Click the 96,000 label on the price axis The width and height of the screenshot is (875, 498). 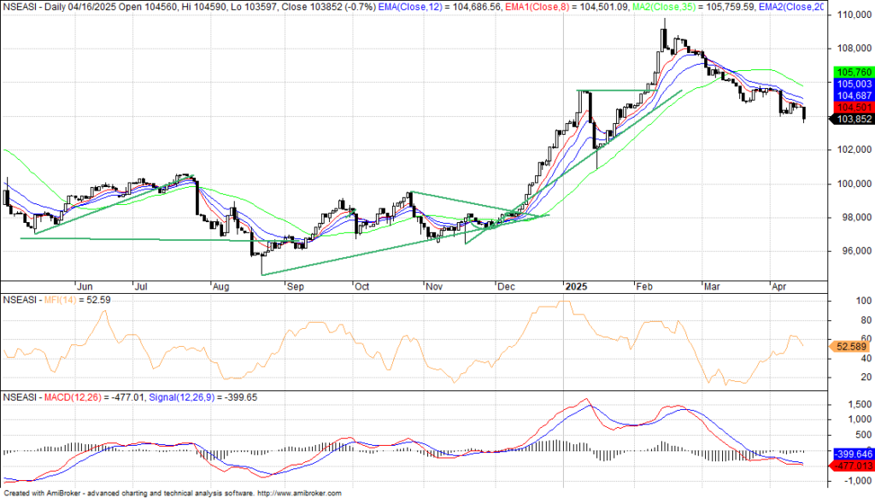850,251
